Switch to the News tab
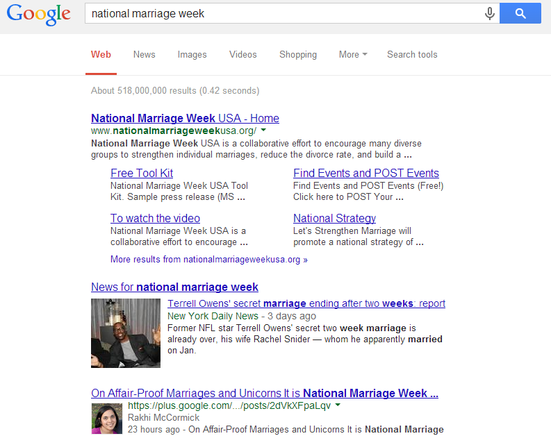The image size is (551, 436). tap(144, 55)
